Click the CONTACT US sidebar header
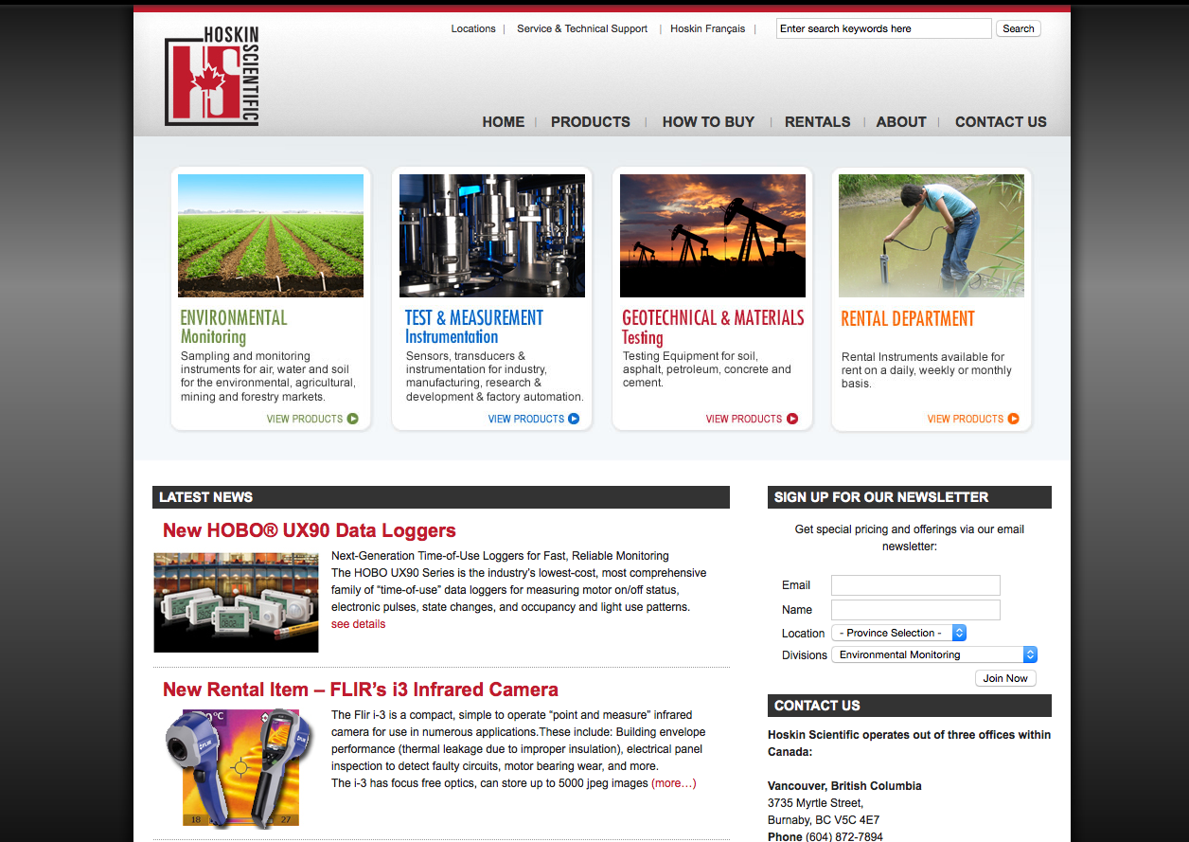Screen dimensions: 1189x842 click(x=910, y=706)
